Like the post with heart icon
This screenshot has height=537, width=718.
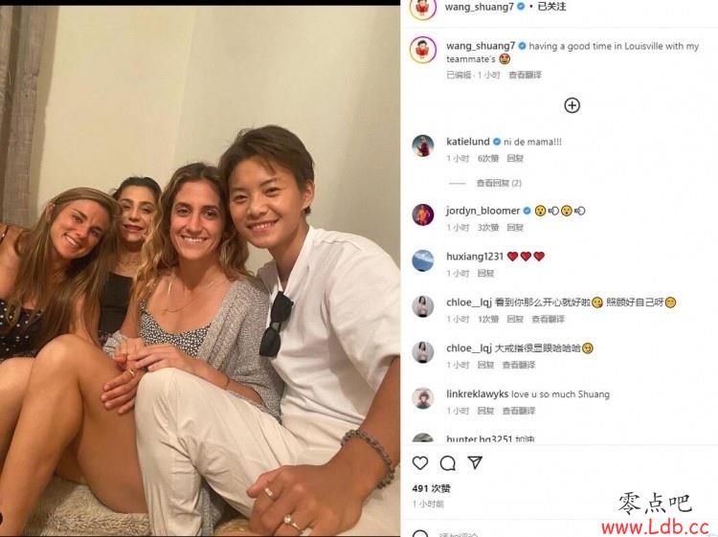point(420,463)
